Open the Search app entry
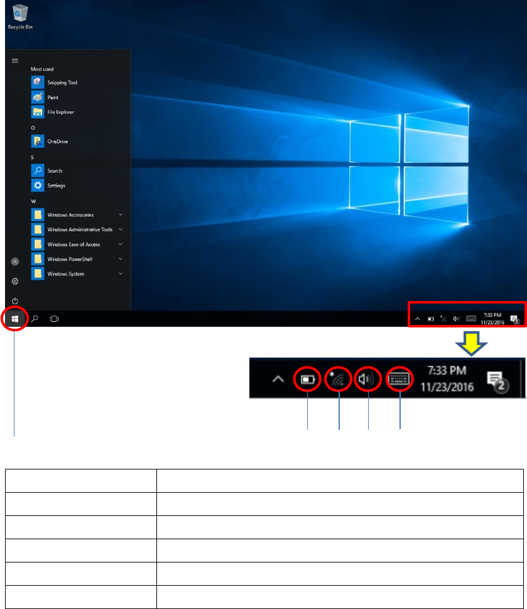 (46, 171)
